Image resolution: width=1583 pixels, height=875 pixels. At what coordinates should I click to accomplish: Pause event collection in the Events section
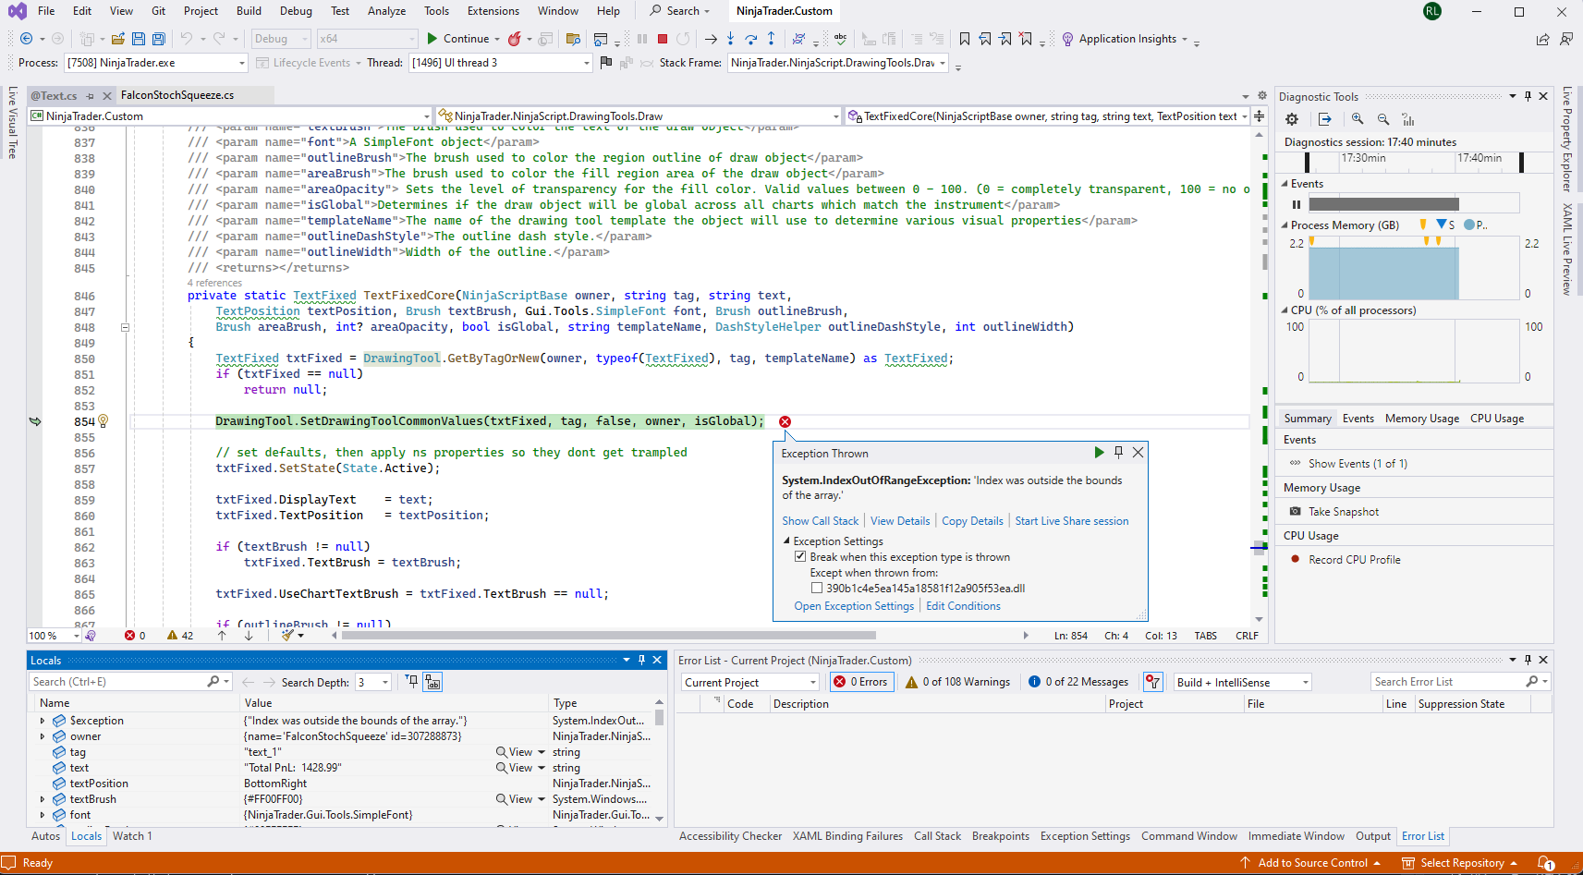click(1297, 202)
